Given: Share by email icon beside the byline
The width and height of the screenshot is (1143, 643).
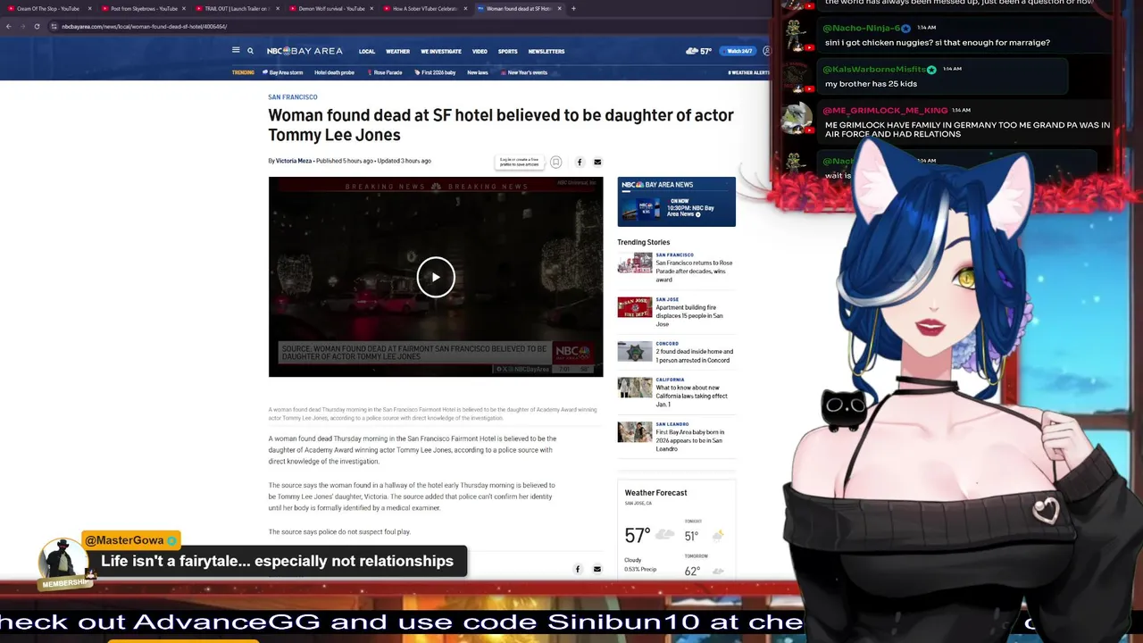Looking at the screenshot, I should (x=597, y=162).
